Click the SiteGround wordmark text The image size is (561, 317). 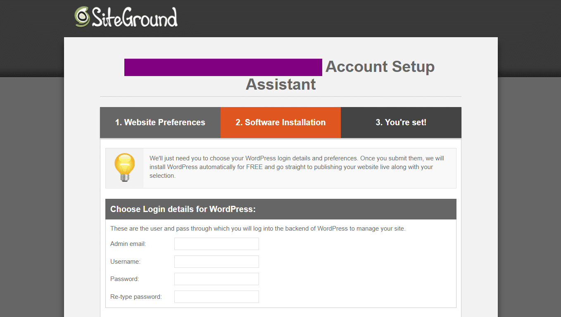135,18
